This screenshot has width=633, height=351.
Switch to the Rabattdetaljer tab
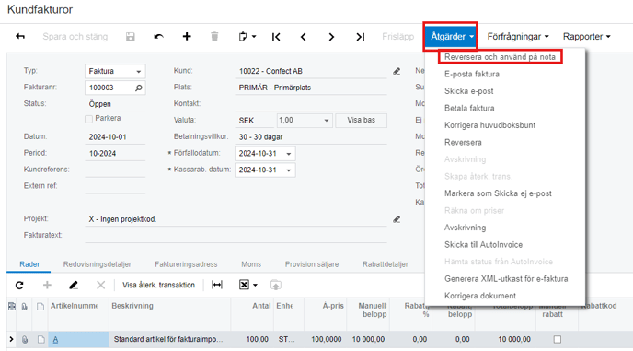(386, 264)
